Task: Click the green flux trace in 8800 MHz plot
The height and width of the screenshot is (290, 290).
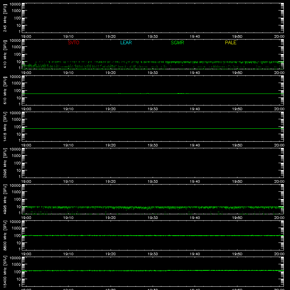Action: (153, 236)
